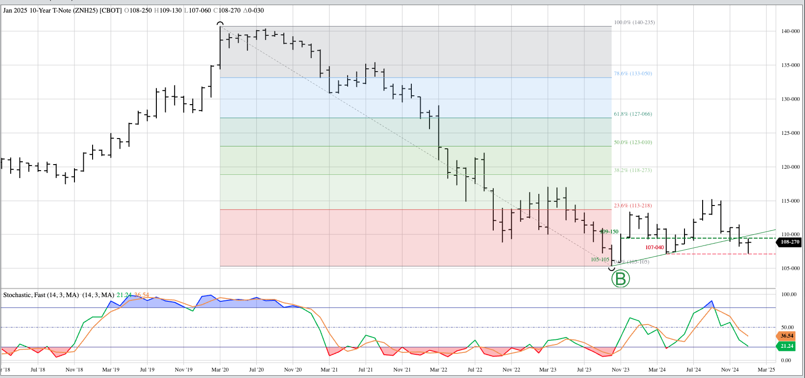Click the 23.6% (113-218) retracement label
This screenshot has width=805, height=378.
(x=632, y=206)
